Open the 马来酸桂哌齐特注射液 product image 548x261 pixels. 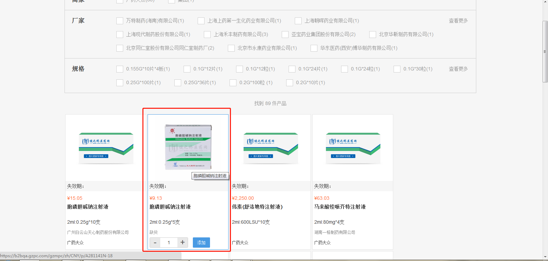(353, 148)
